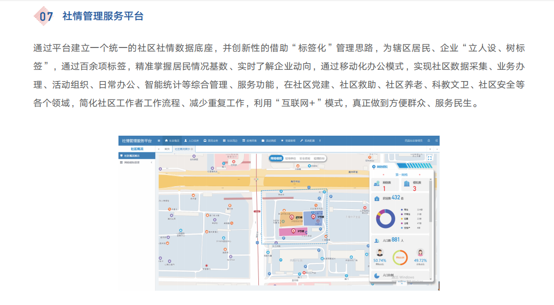
Task: Click the house icon beside 房屋数
Action: pyautogui.click(x=377, y=198)
